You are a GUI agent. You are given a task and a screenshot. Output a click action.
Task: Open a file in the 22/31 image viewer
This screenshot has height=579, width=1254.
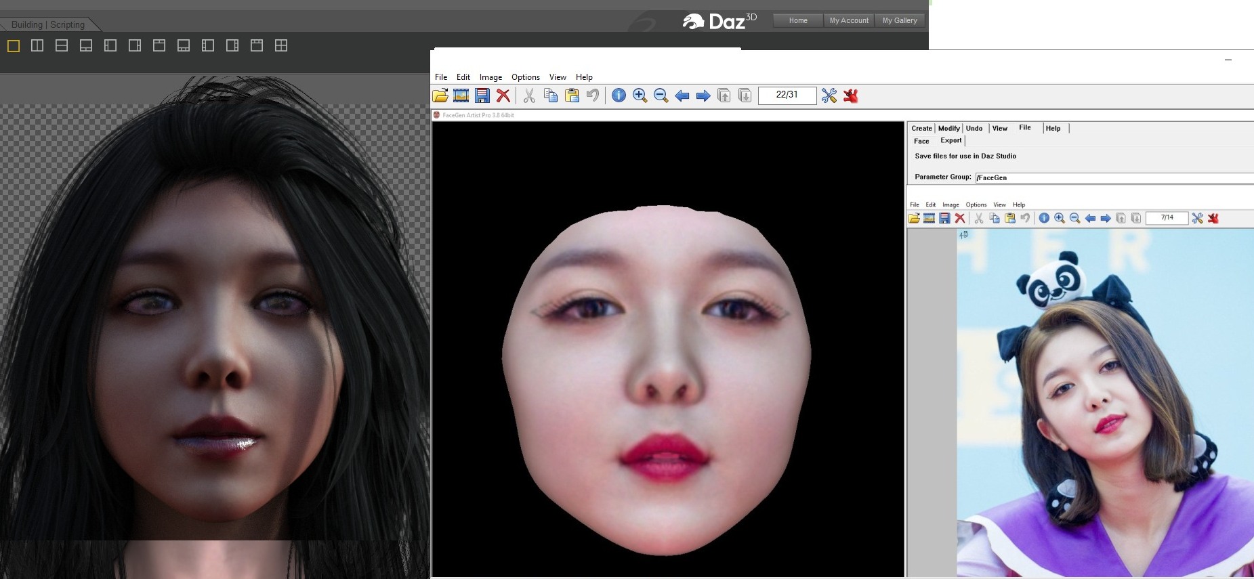(x=440, y=95)
